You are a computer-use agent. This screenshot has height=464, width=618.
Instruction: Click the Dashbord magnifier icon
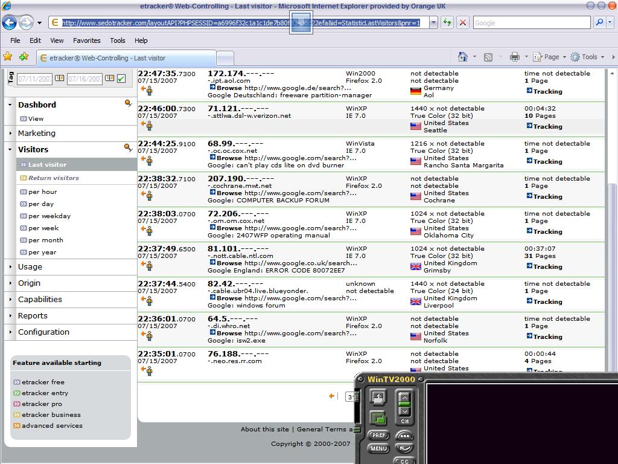(x=128, y=104)
